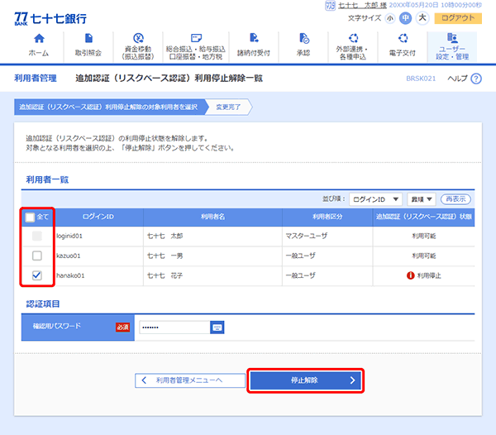Viewport: 496px width, 435px height.
Task: Open 外部連携・各種申込 menu icon
Action: coord(353,38)
